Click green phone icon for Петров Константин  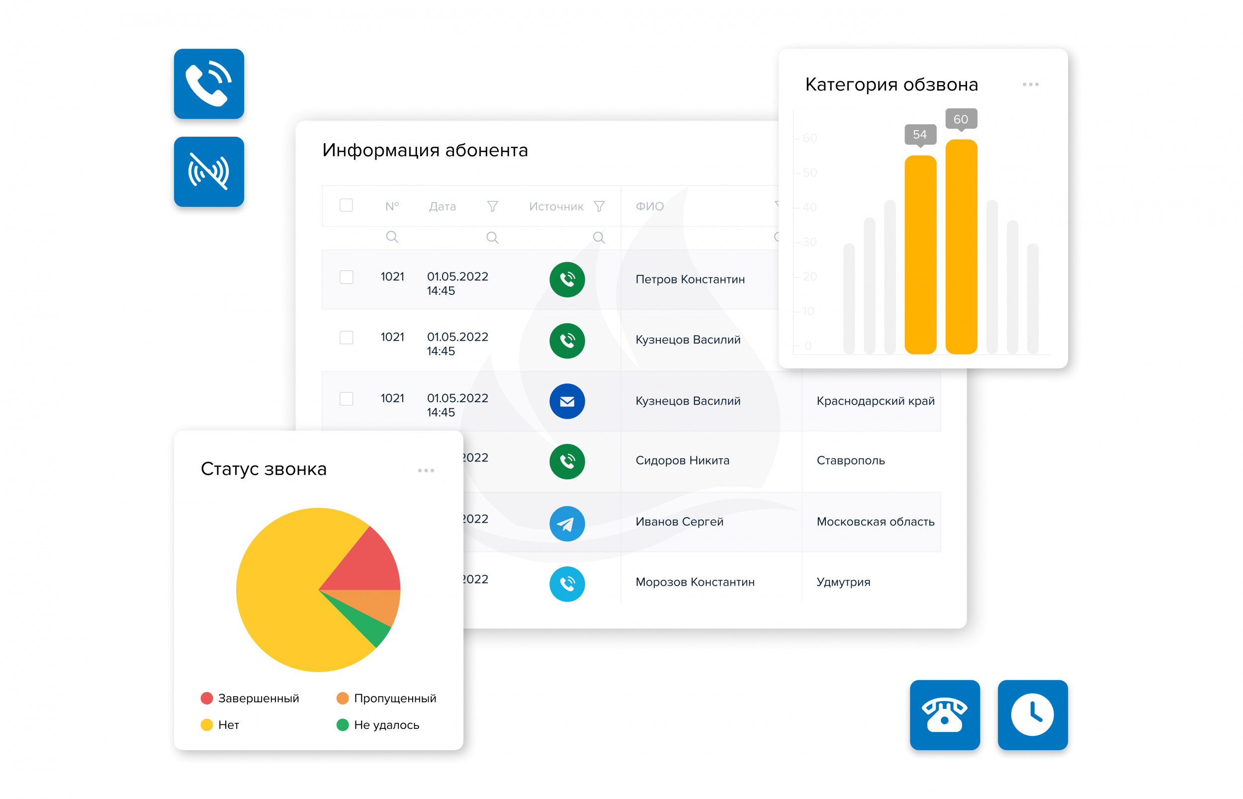click(x=566, y=279)
